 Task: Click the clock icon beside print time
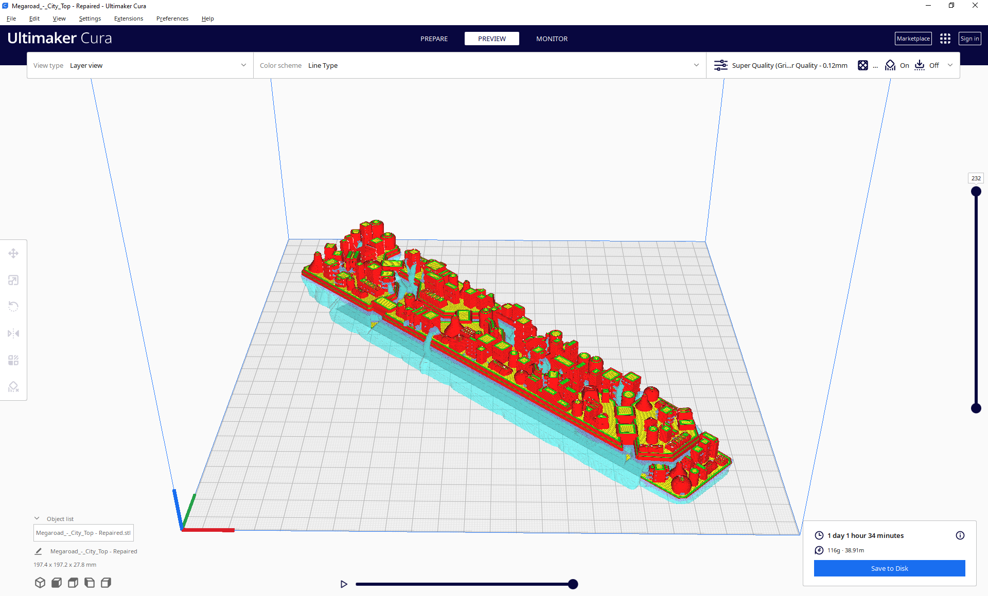click(x=819, y=535)
